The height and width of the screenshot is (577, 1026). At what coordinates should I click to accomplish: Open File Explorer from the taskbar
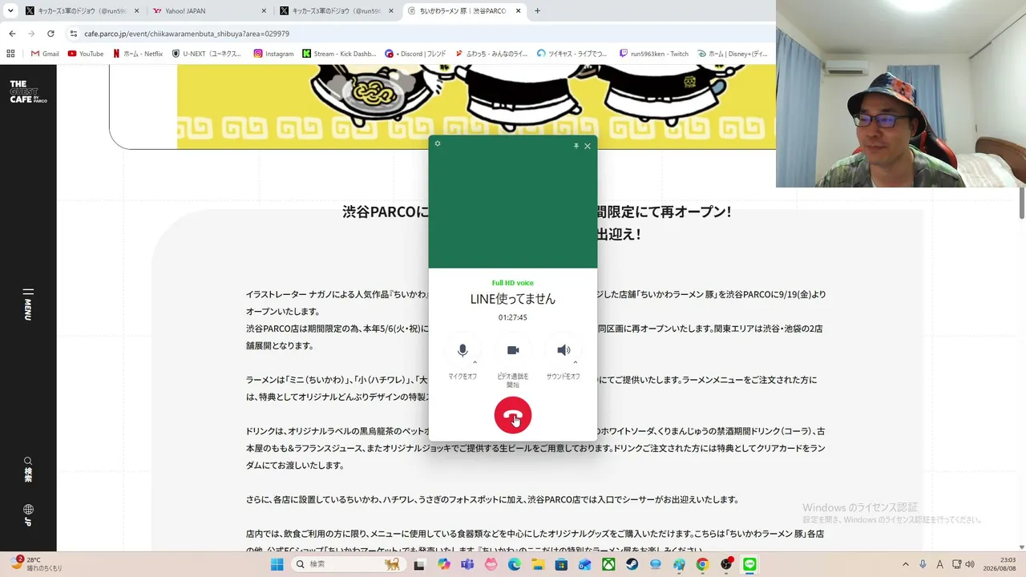pos(538,564)
